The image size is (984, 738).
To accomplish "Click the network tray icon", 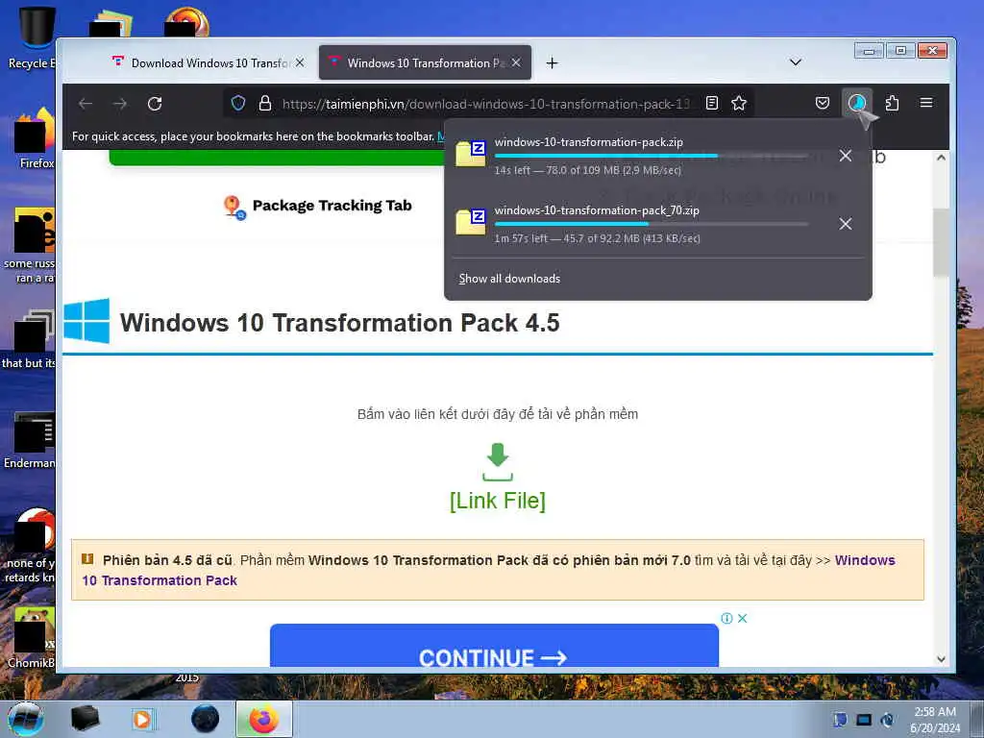I will [x=864, y=720].
